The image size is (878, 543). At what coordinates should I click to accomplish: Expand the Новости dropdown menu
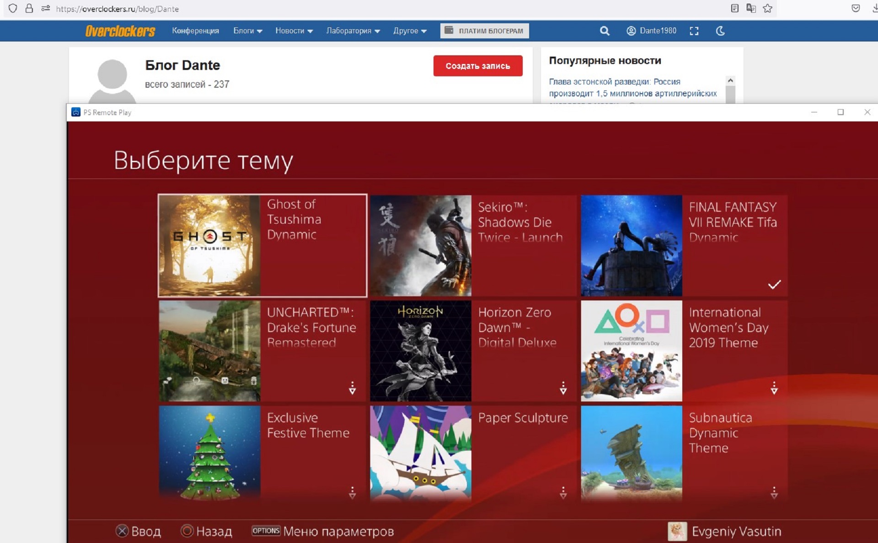(x=294, y=31)
